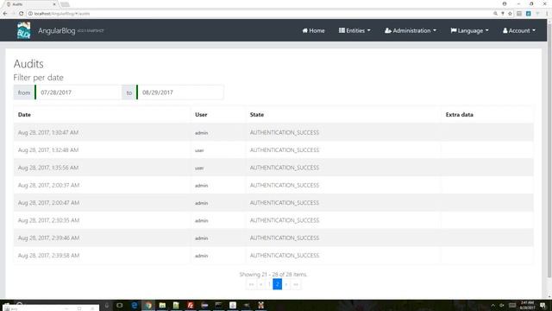Open the Administration dropdown menu
The image size is (552, 311).
click(411, 31)
